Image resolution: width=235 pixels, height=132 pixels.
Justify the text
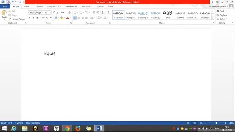click(86, 18)
